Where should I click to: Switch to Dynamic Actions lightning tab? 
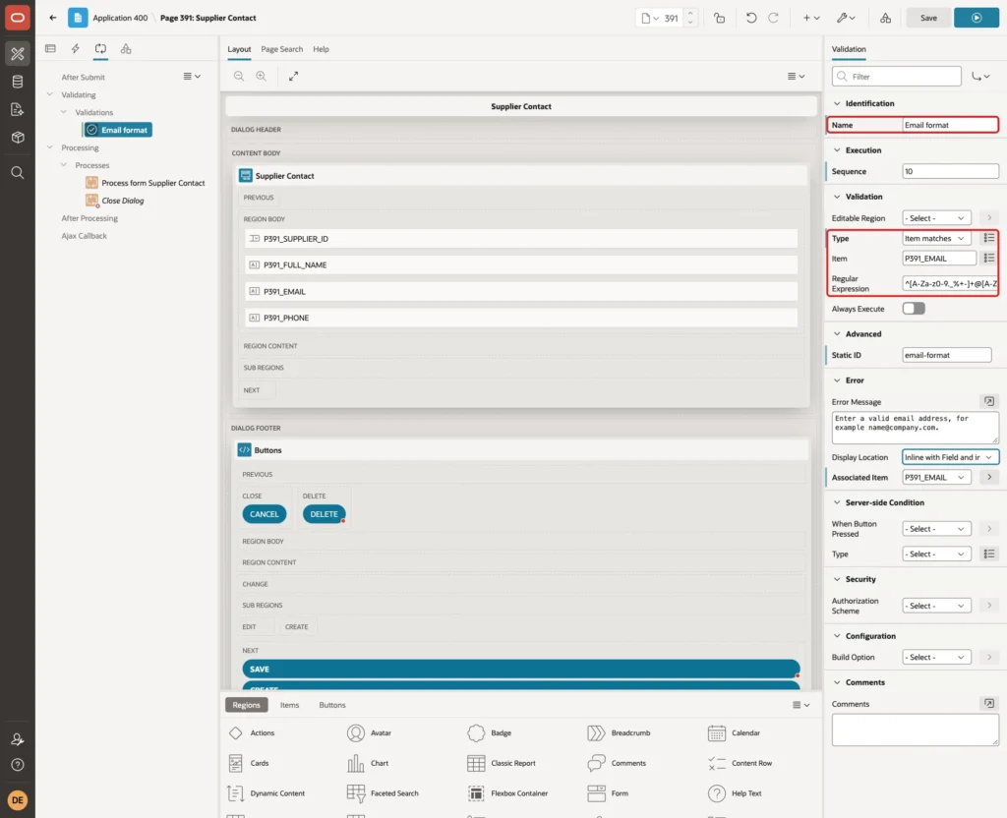tap(75, 49)
